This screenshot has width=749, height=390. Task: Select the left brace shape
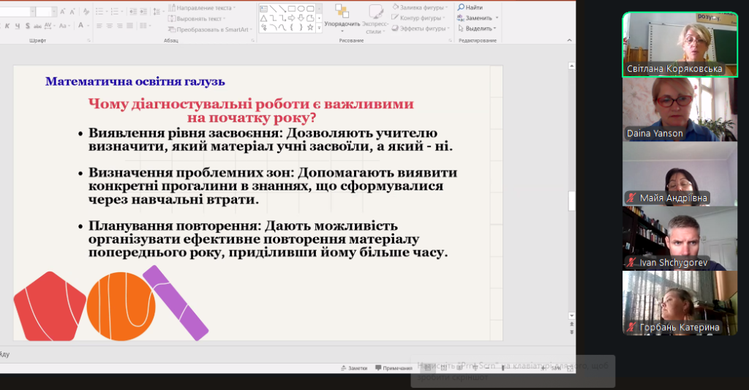[x=291, y=27]
